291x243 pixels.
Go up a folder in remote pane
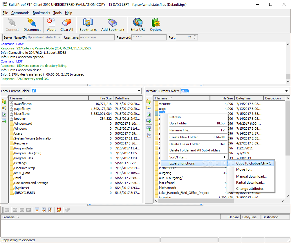pos(149,102)
